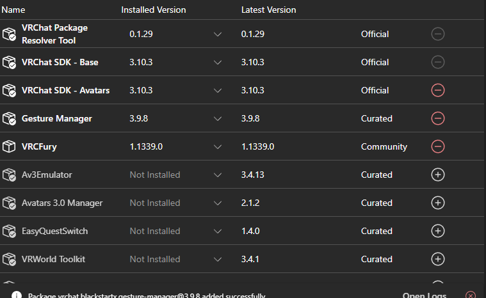Click the disabled remove icon for Package Resolver Tool
This screenshot has height=298, width=486.
pos(437,34)
